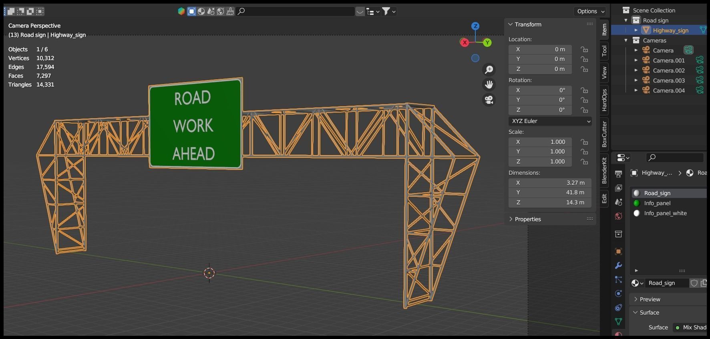
Task: Click the Highway_sign mesh data icon
Action: (703, 30)
